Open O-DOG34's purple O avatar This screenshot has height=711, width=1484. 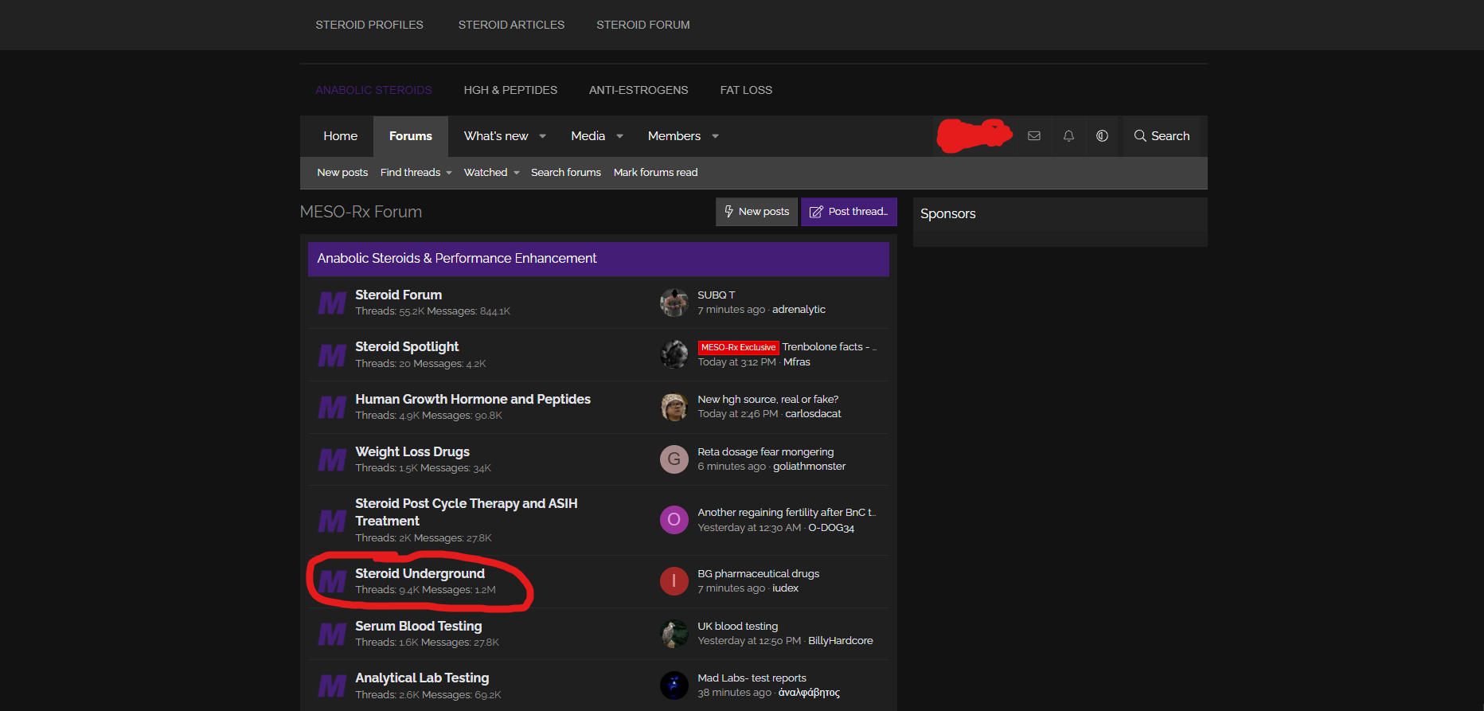tap(674, 520)
